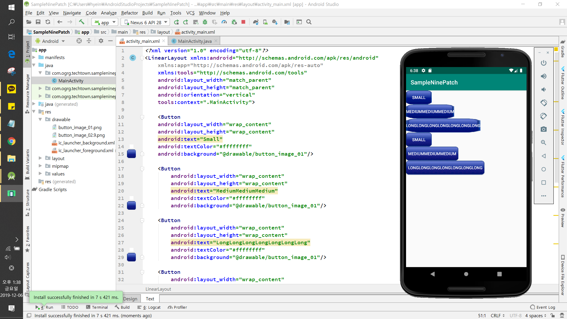This screenshot has width=567, height=319.
Task: Open the Profiler gauge toolbar icon
Action: (224, 22)
